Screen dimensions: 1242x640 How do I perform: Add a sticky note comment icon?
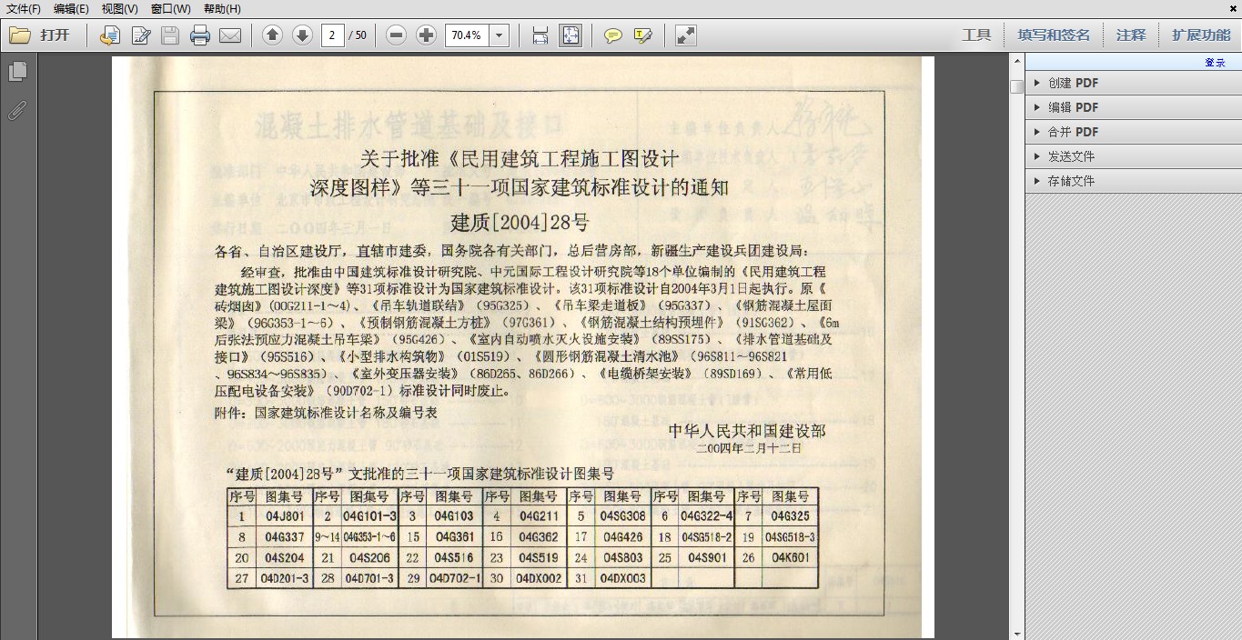point(613,35)
